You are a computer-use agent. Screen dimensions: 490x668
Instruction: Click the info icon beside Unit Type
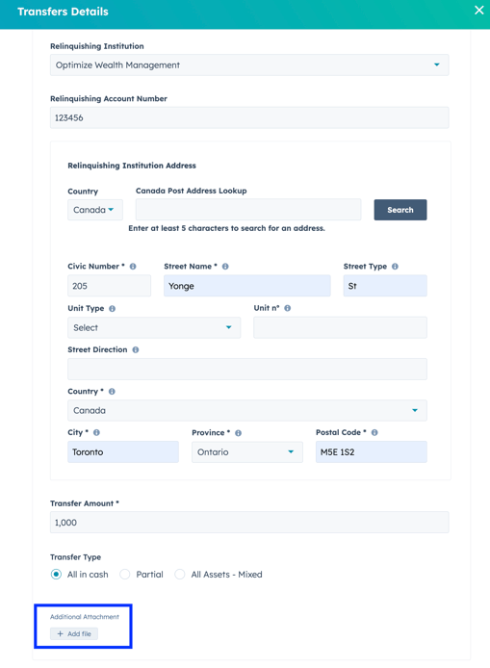tap(112, 308)
